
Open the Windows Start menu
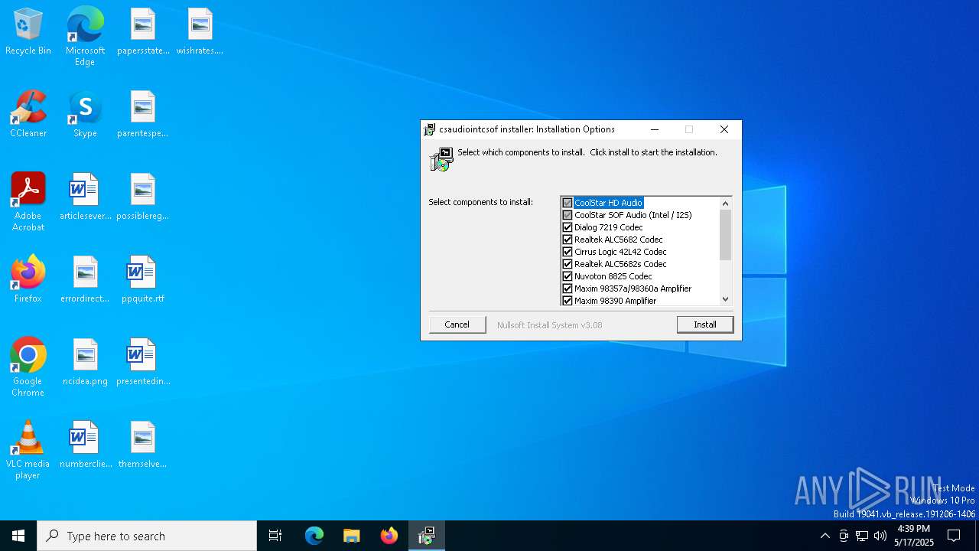[x=18, y=536]
